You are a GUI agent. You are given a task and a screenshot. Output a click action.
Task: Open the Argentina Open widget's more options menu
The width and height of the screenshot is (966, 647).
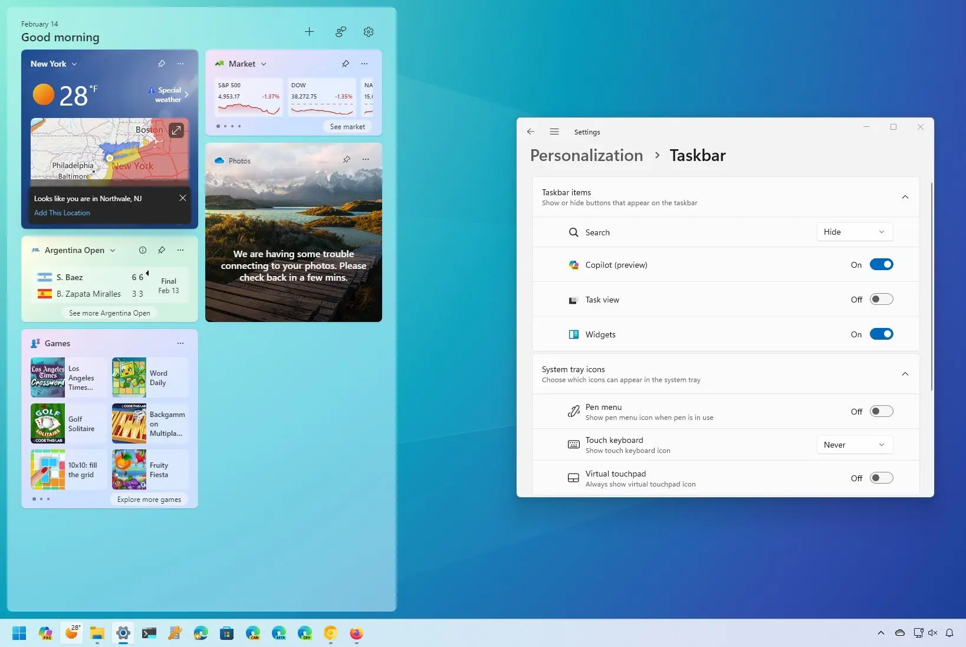(180, 250)
